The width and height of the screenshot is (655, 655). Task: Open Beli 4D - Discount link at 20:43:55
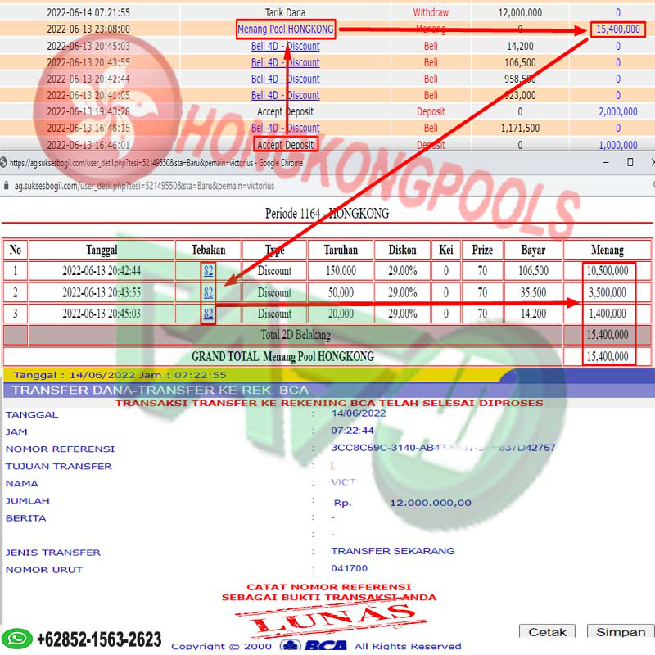pos(285,63)
